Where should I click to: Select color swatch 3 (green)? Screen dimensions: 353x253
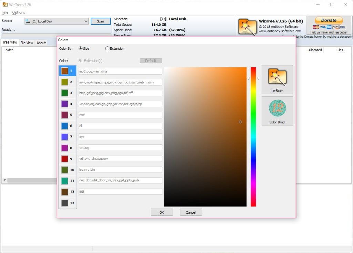click(64, 93)
